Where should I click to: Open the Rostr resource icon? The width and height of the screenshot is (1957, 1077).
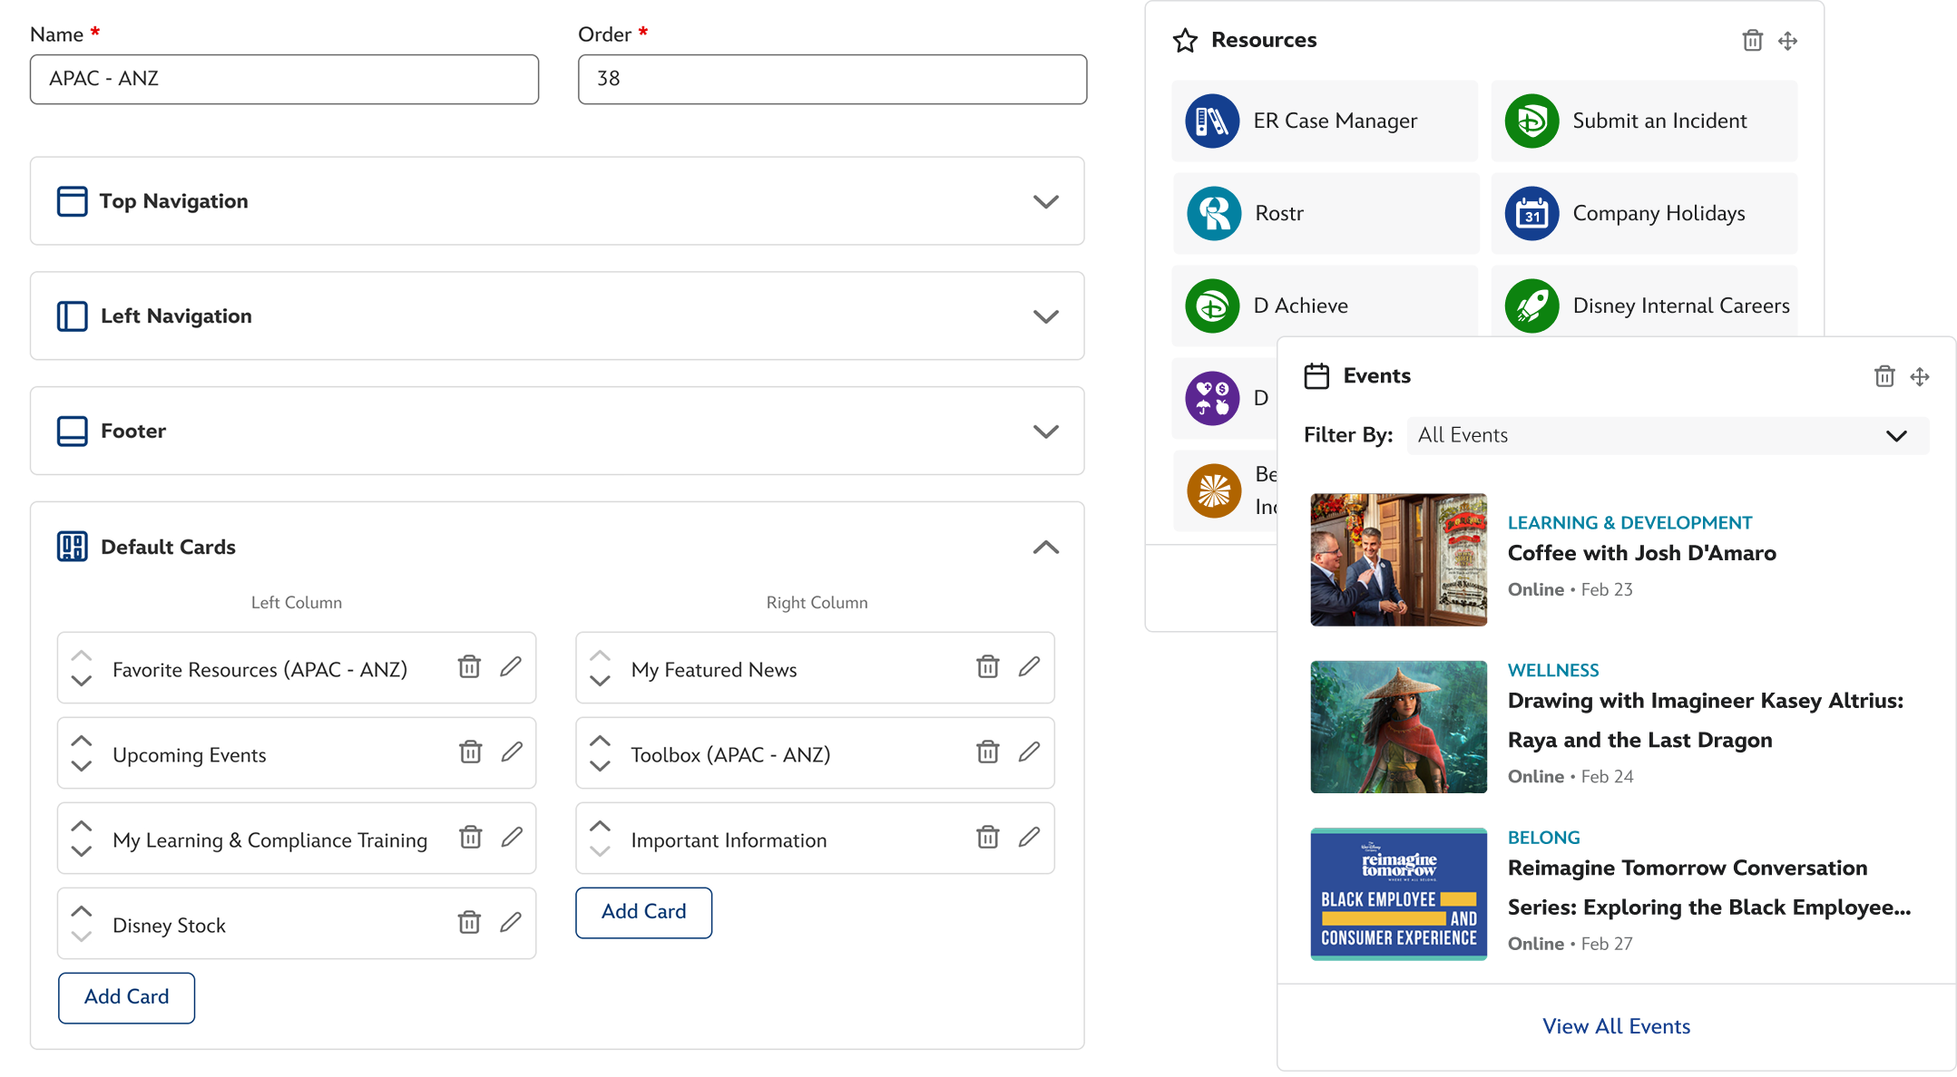pos(1213,214)
